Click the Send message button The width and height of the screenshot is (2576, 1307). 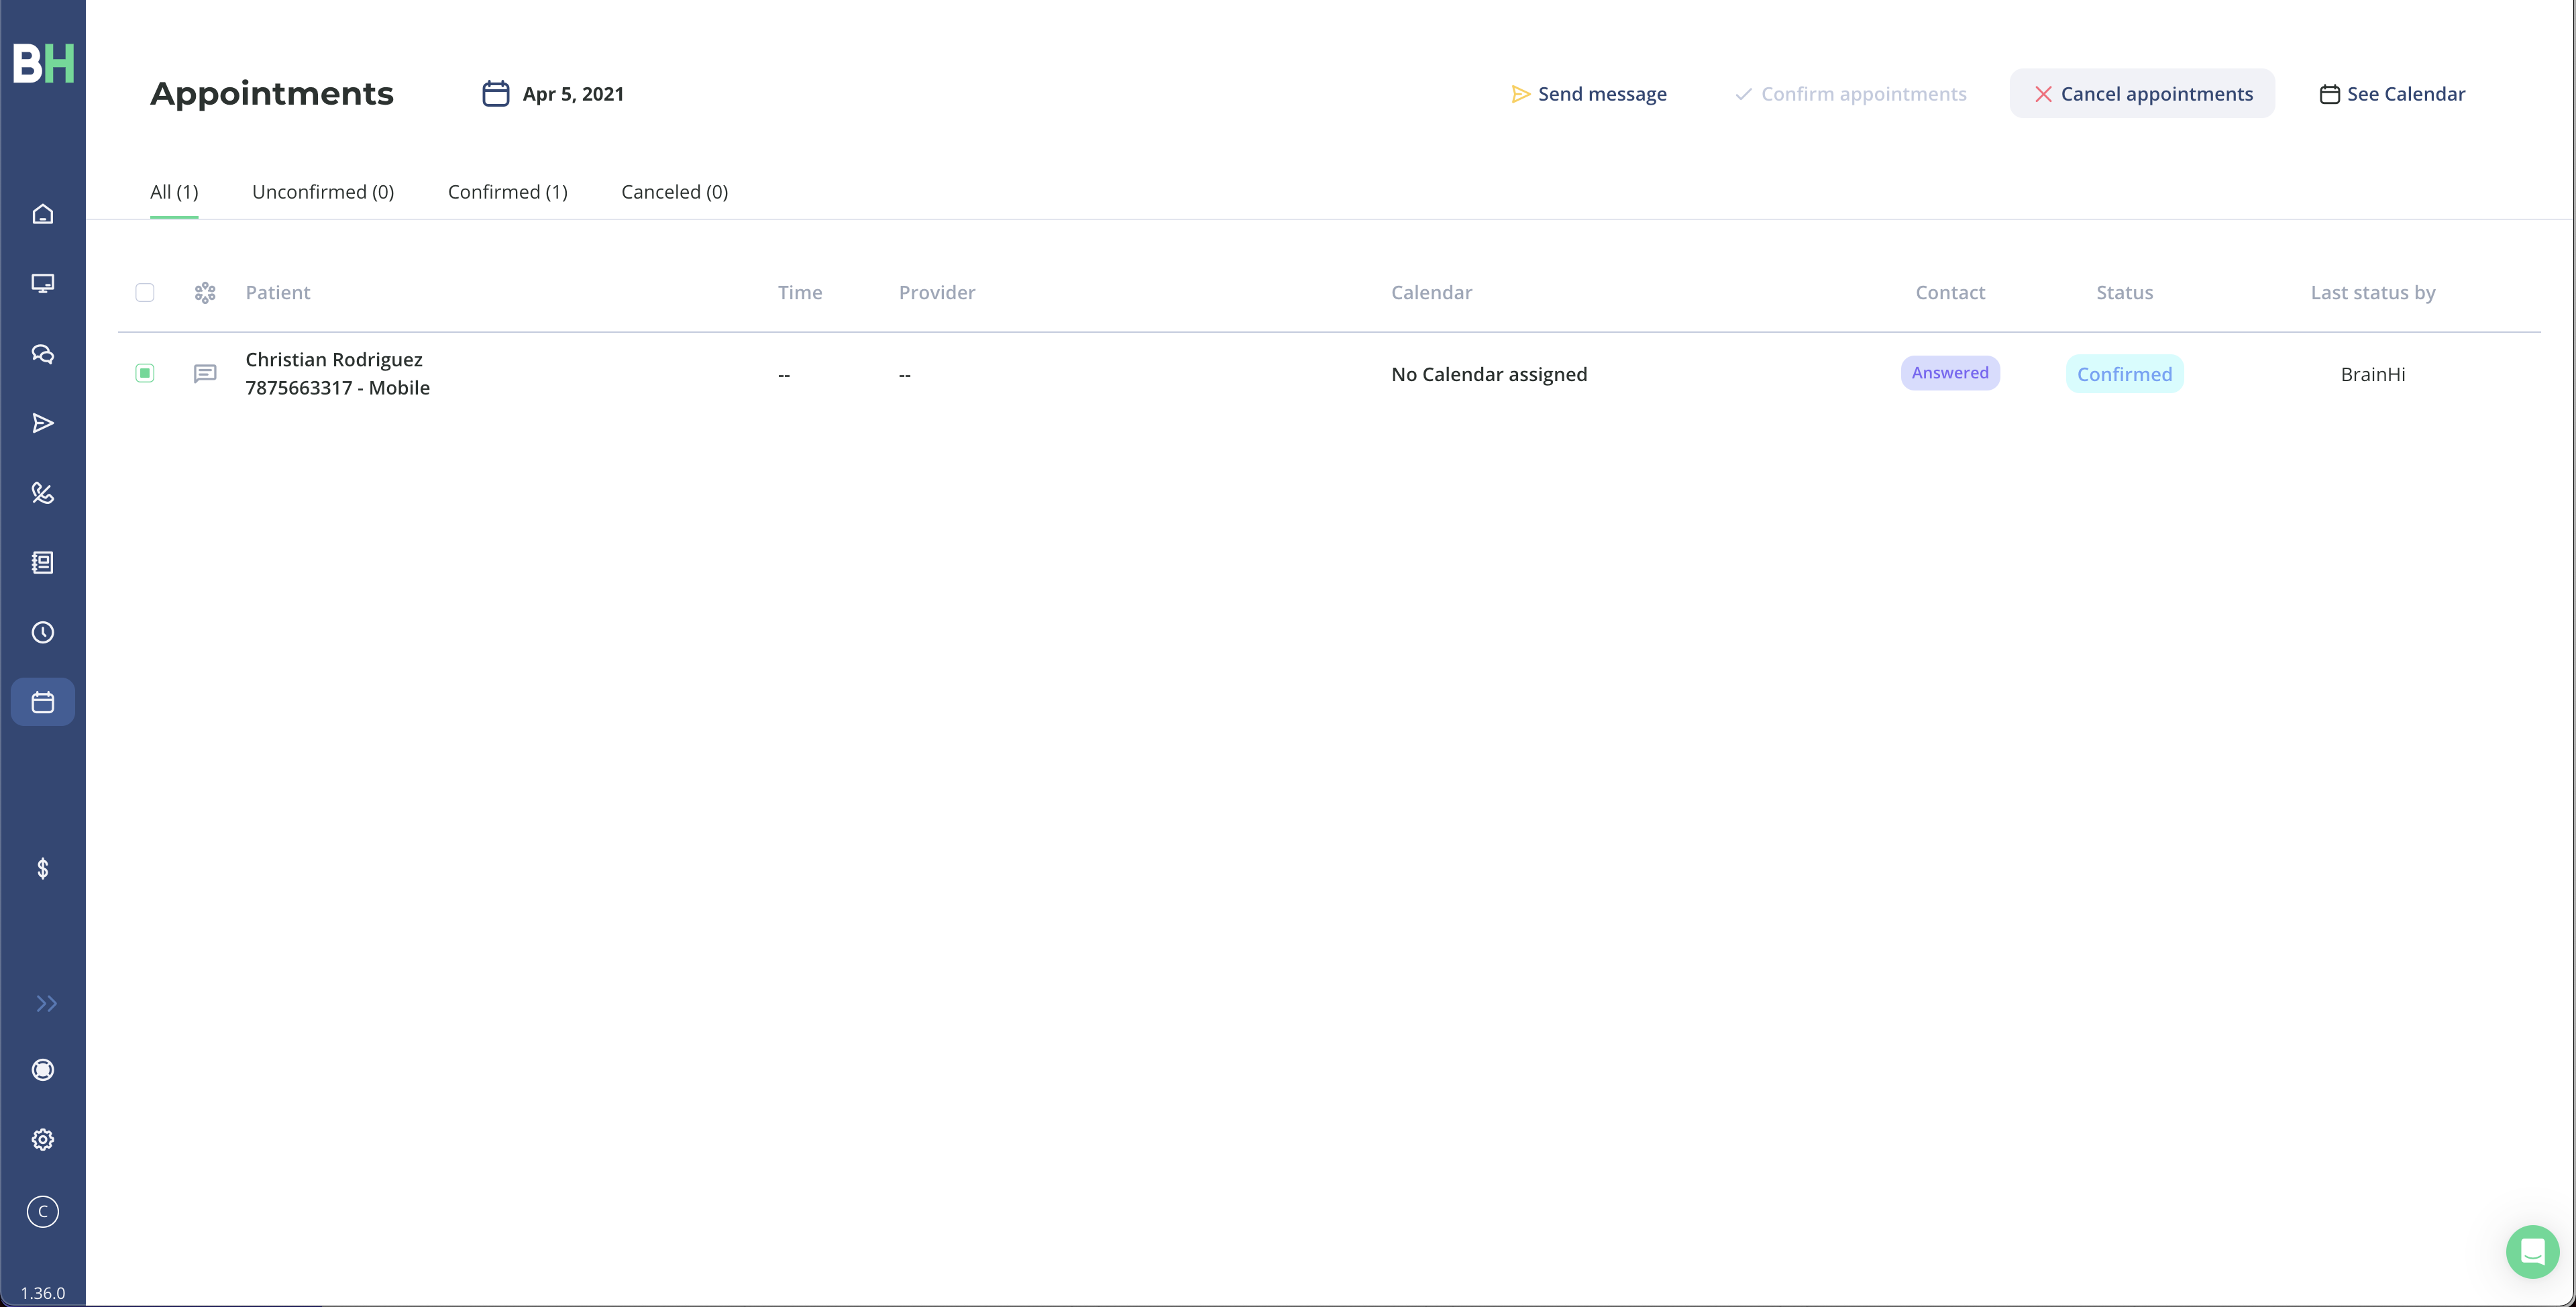[1588, 94]
